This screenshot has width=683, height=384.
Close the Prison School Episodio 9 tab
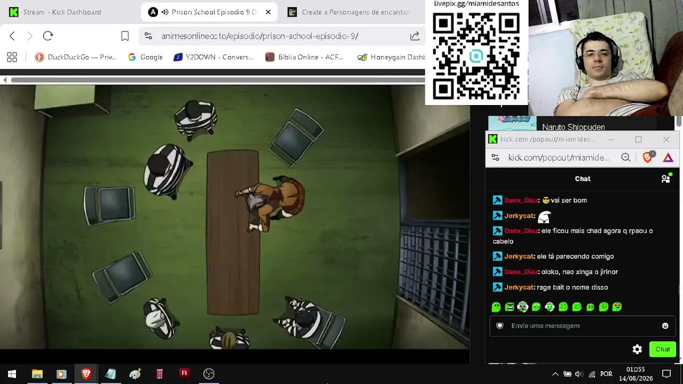click(x=268, y=12)
